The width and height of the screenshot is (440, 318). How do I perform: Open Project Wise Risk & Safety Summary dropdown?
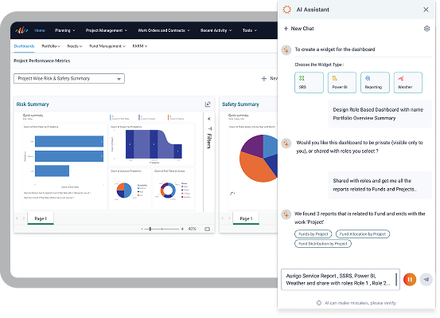(69, 78)
